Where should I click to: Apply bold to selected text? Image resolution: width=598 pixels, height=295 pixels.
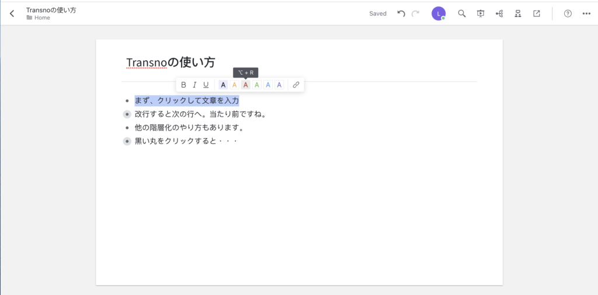183,85
